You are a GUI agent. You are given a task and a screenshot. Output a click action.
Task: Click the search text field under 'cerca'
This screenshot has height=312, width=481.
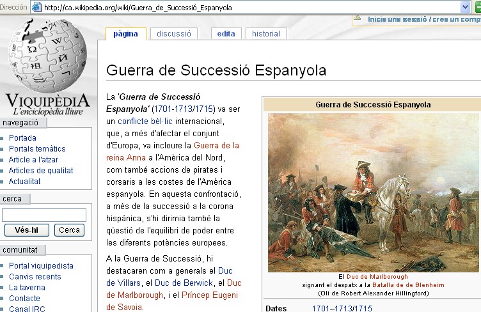(x=44, y=215)
